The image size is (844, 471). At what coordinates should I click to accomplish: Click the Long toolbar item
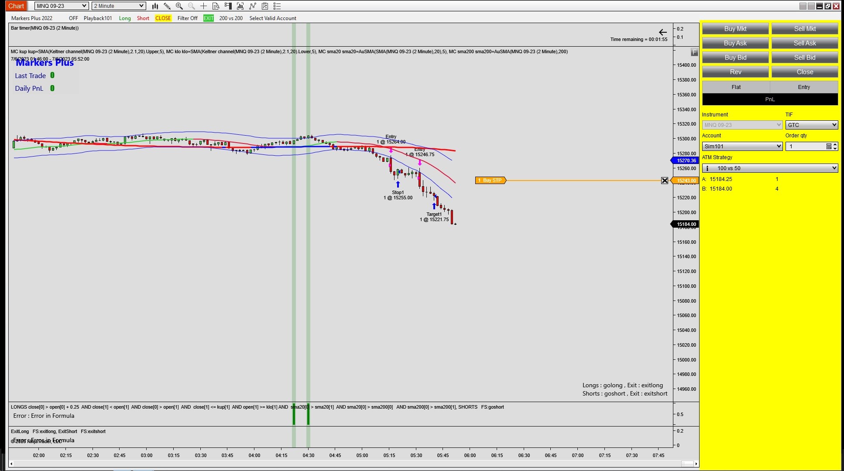pyautogui.click(x=125, y=18)
